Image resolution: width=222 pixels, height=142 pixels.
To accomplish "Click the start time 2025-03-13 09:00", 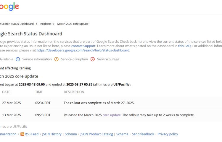I will [x=32, y=84].
